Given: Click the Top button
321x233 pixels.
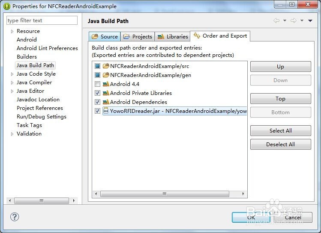Looking at the screenshot, I should 280,99.
